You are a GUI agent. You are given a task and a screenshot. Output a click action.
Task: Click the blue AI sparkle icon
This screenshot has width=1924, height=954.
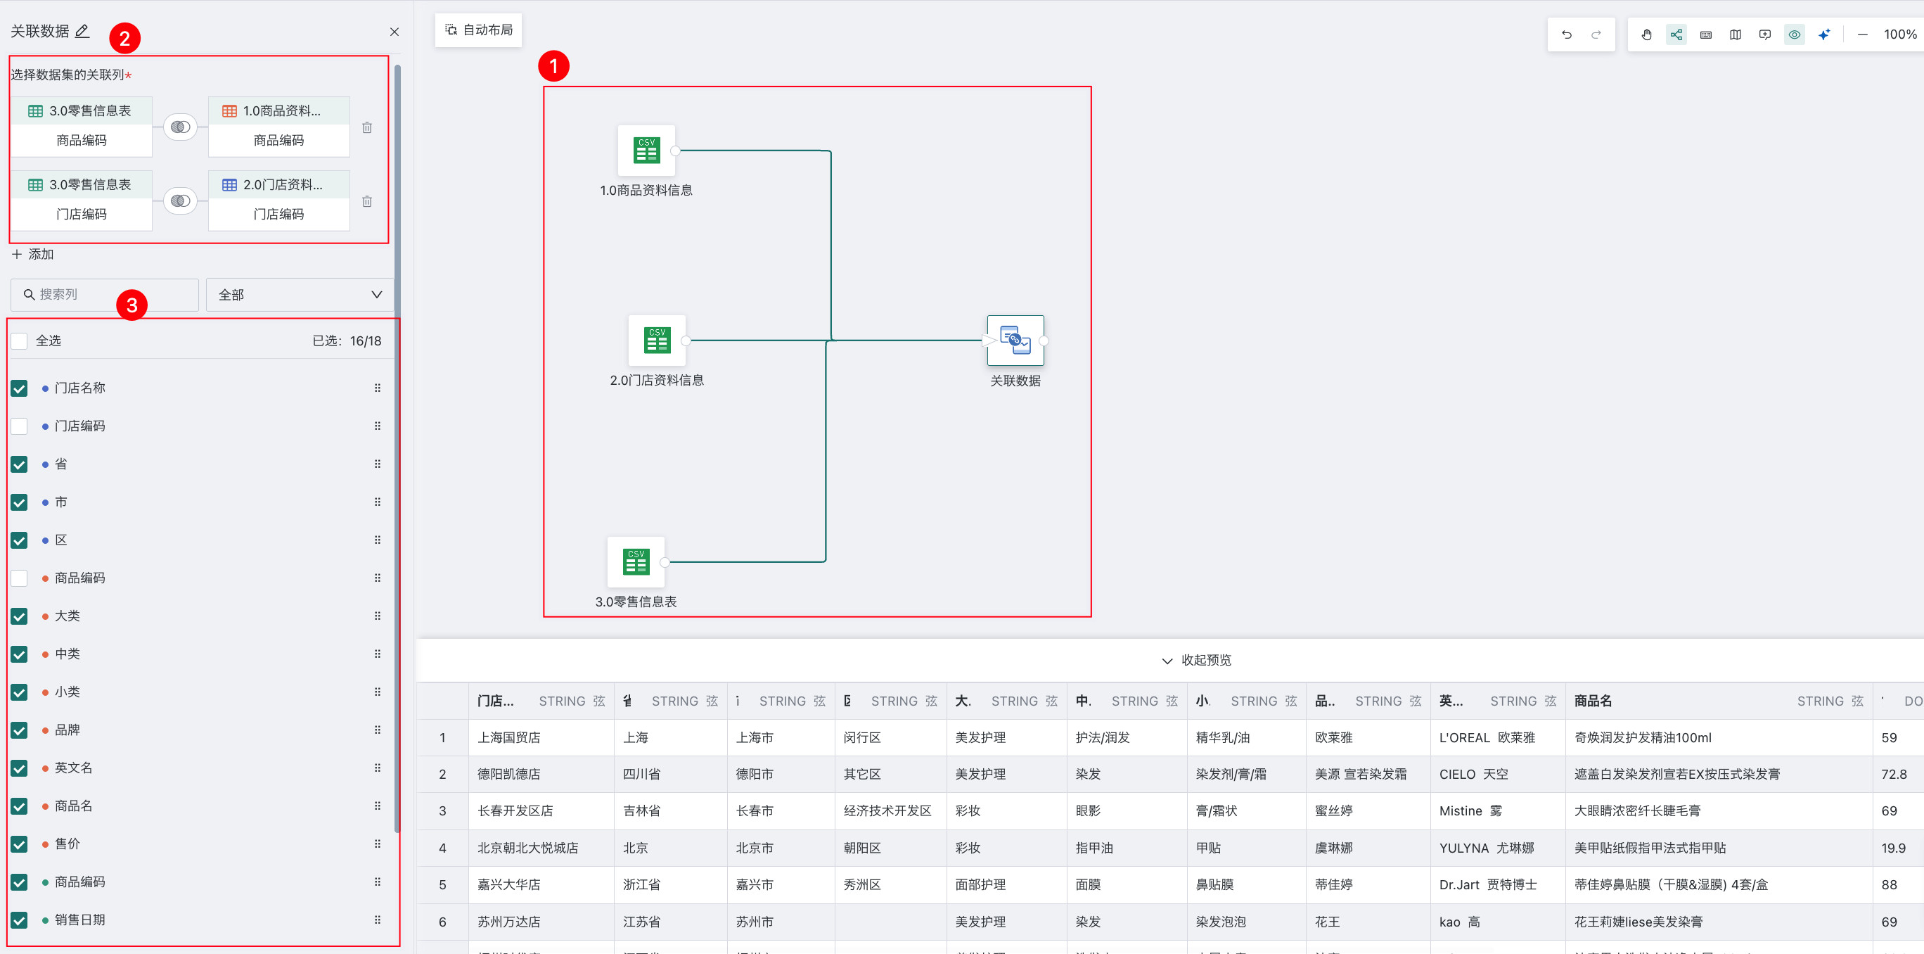1824,34
